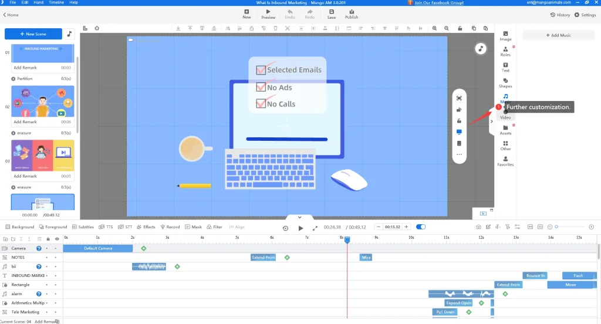The width and height of the screenshot is (601, 324).
Task: Open the Assets panel
Action: click(x=505, y=130)
